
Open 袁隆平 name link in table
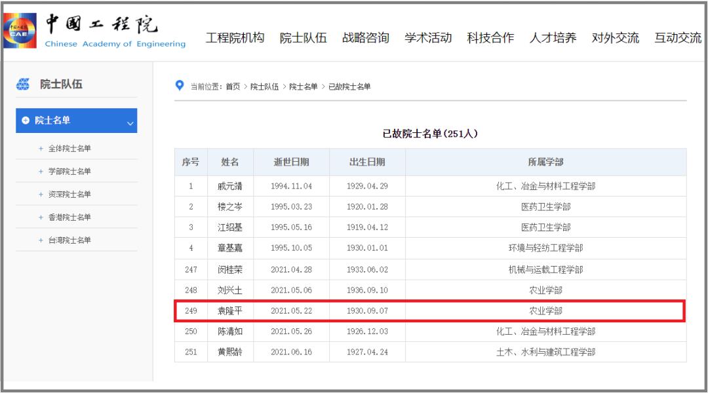tap(230, 310)
